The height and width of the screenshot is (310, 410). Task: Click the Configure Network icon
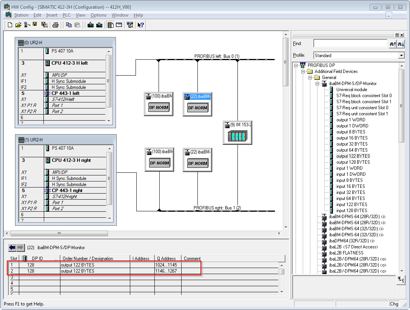click(x=130, y=25)
